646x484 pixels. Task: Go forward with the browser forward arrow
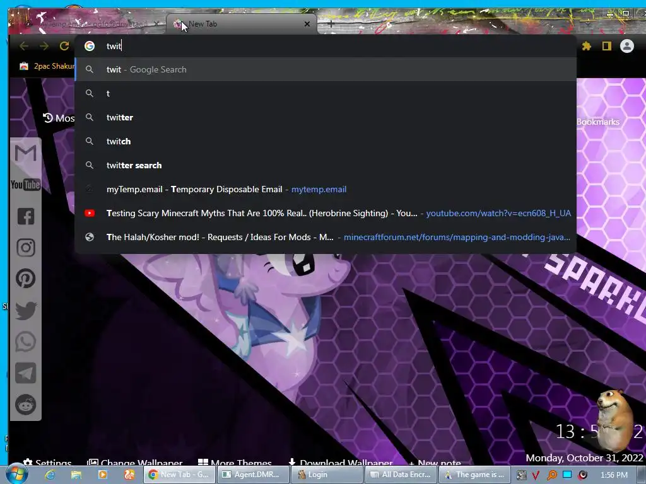(x=44, y=46)
